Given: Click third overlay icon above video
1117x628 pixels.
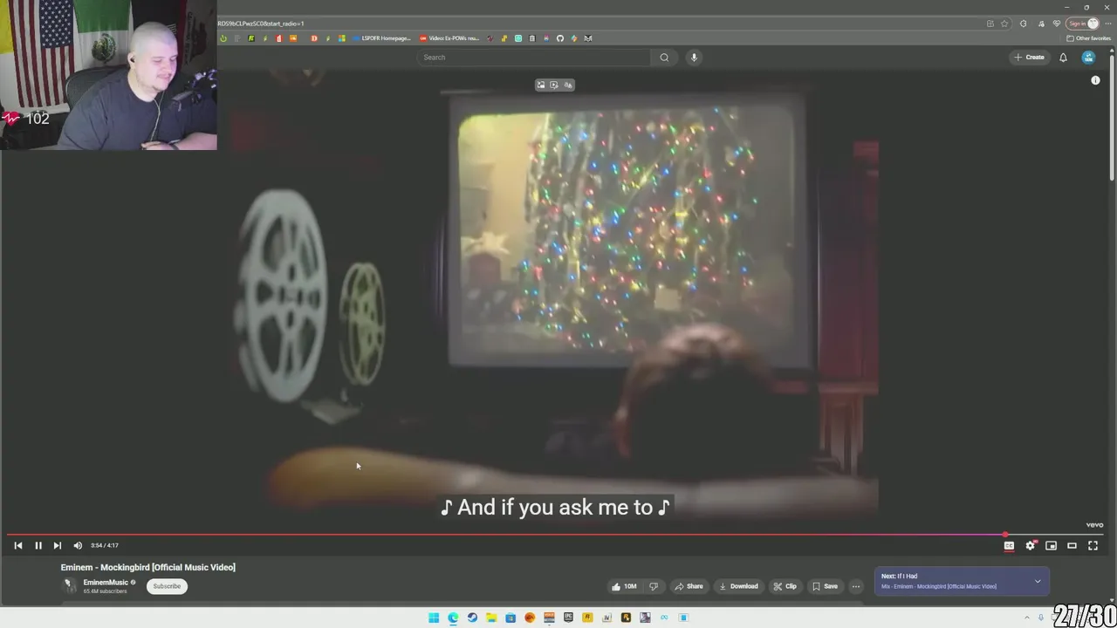Looking at the screenshot, I should pos(568,85).
